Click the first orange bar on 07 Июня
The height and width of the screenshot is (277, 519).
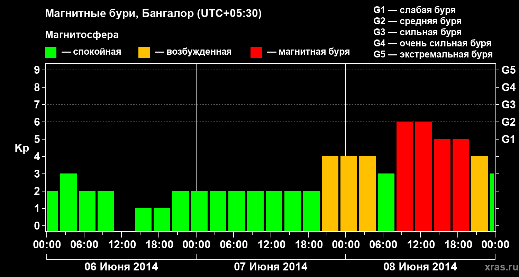click(330, 194)
